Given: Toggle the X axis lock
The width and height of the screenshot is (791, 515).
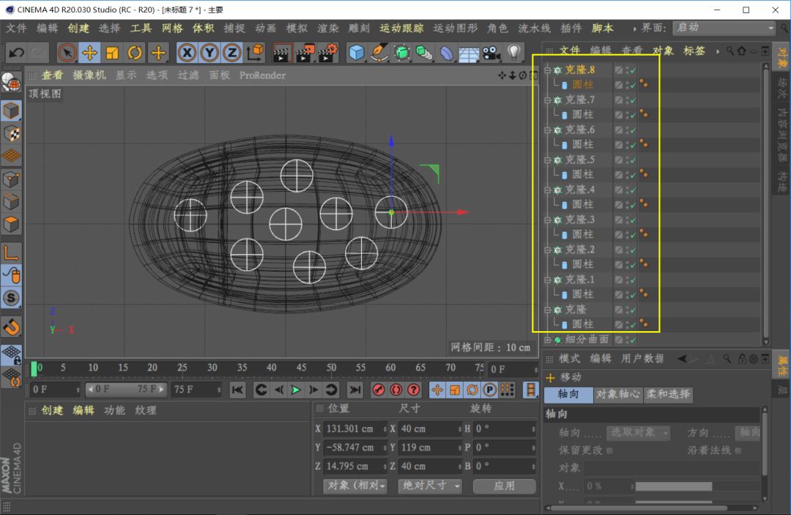Looking at the screenshot, I should [x=187, y=53].
